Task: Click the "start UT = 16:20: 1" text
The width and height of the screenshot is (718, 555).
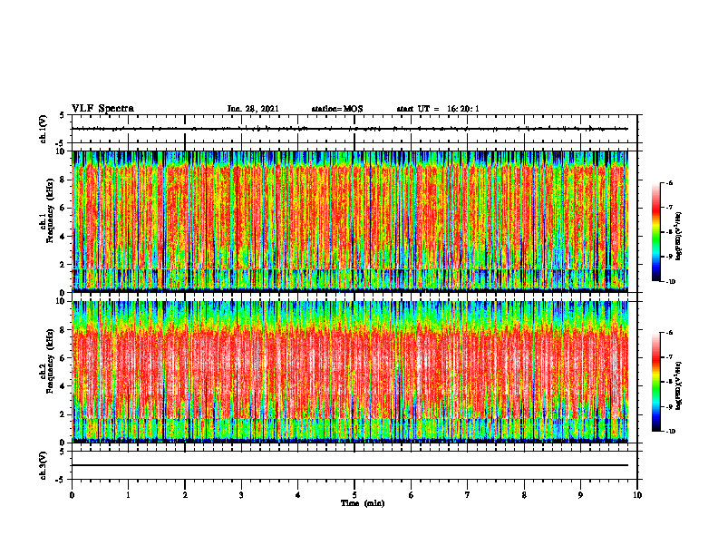Action: pos(438,109)
